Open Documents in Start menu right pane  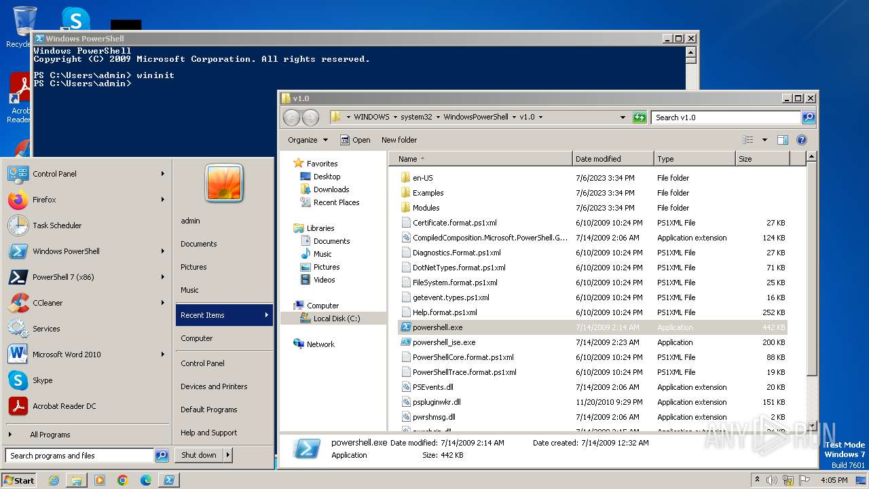(199, 244)
